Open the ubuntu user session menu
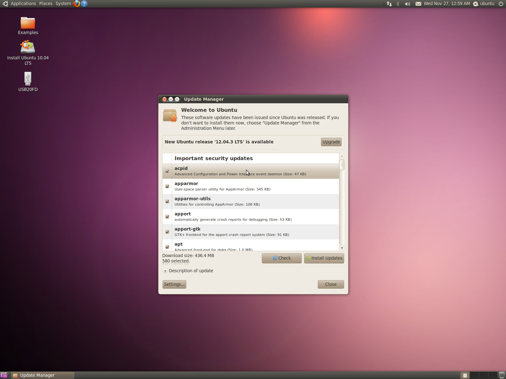This screenshot has width=506, height=379. [484, 4]
